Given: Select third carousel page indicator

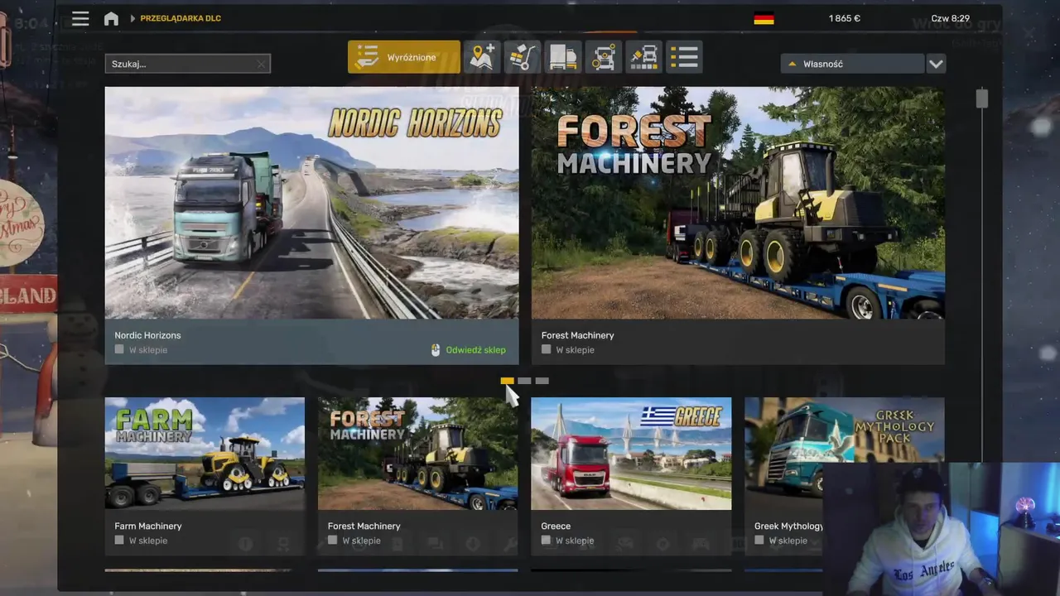Looking at the screenshot, I should [542, 381].
